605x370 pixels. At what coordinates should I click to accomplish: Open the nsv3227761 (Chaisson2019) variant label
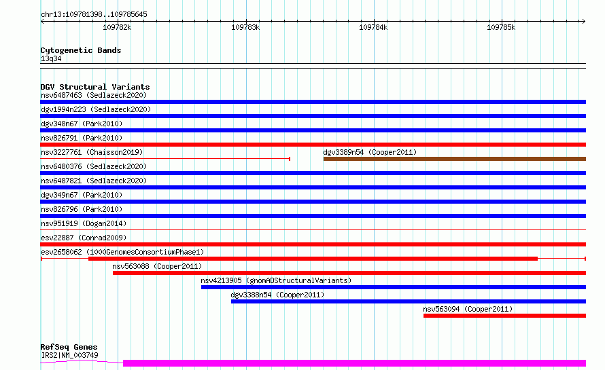coord(92,152)
